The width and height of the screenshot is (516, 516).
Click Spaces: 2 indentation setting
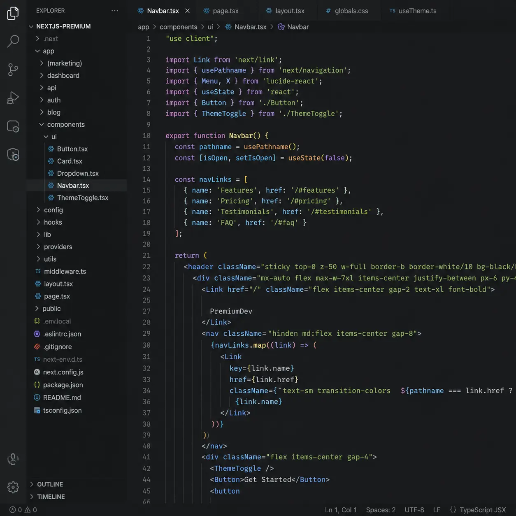381,510
